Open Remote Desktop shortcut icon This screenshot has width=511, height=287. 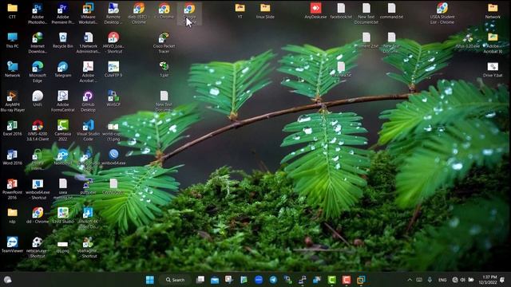[113, 14]
